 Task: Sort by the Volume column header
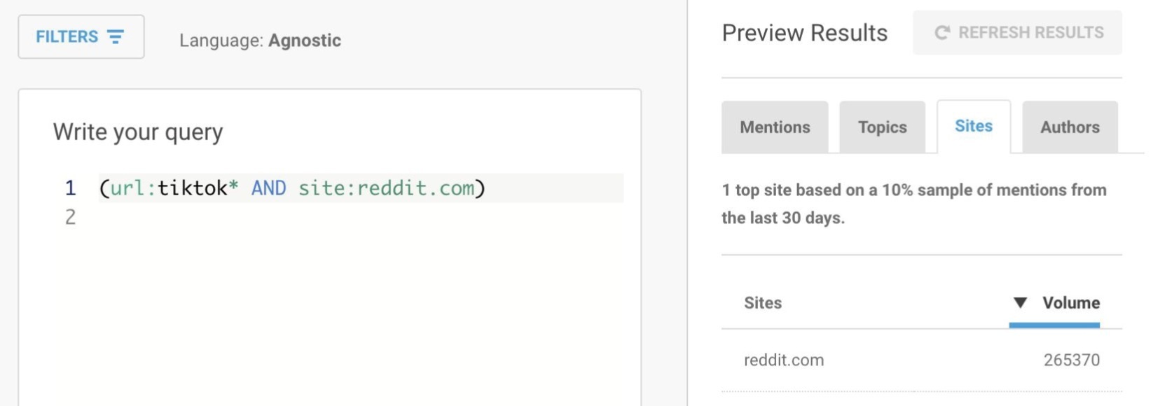1070,302
